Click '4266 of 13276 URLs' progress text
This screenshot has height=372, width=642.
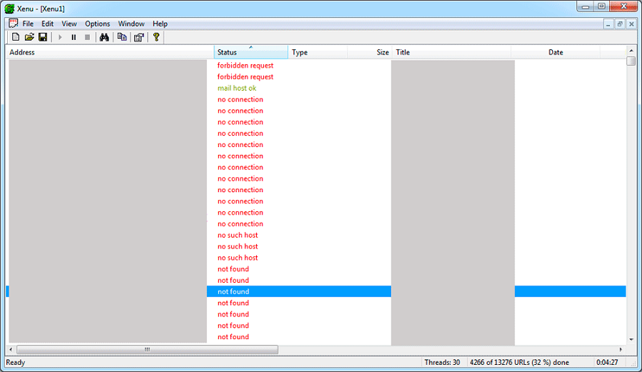(519, 362)
